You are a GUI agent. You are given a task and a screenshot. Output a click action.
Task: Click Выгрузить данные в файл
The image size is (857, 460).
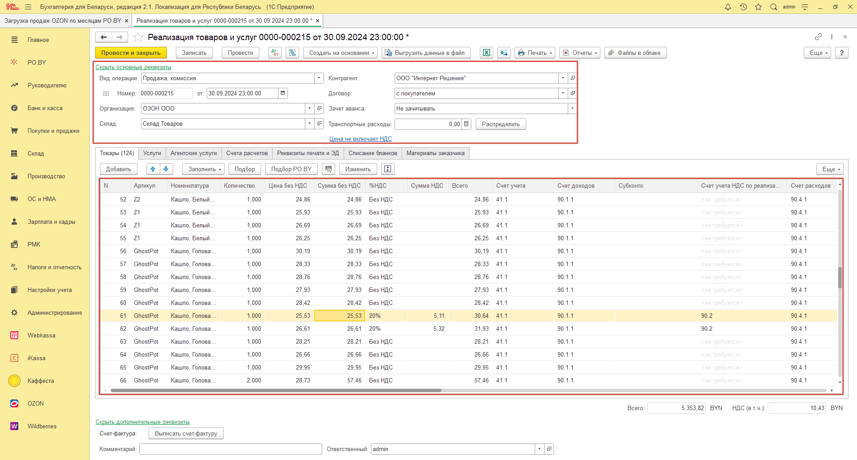[426, 53]
